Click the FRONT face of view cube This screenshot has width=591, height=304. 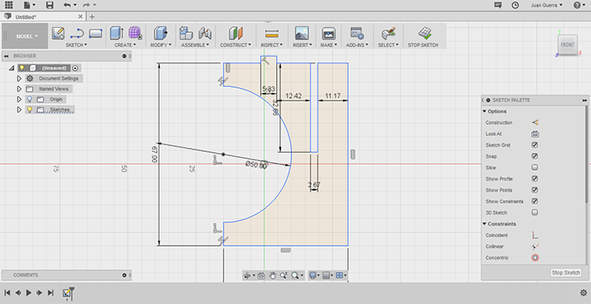pyautogui.click(x=567, y=45)
